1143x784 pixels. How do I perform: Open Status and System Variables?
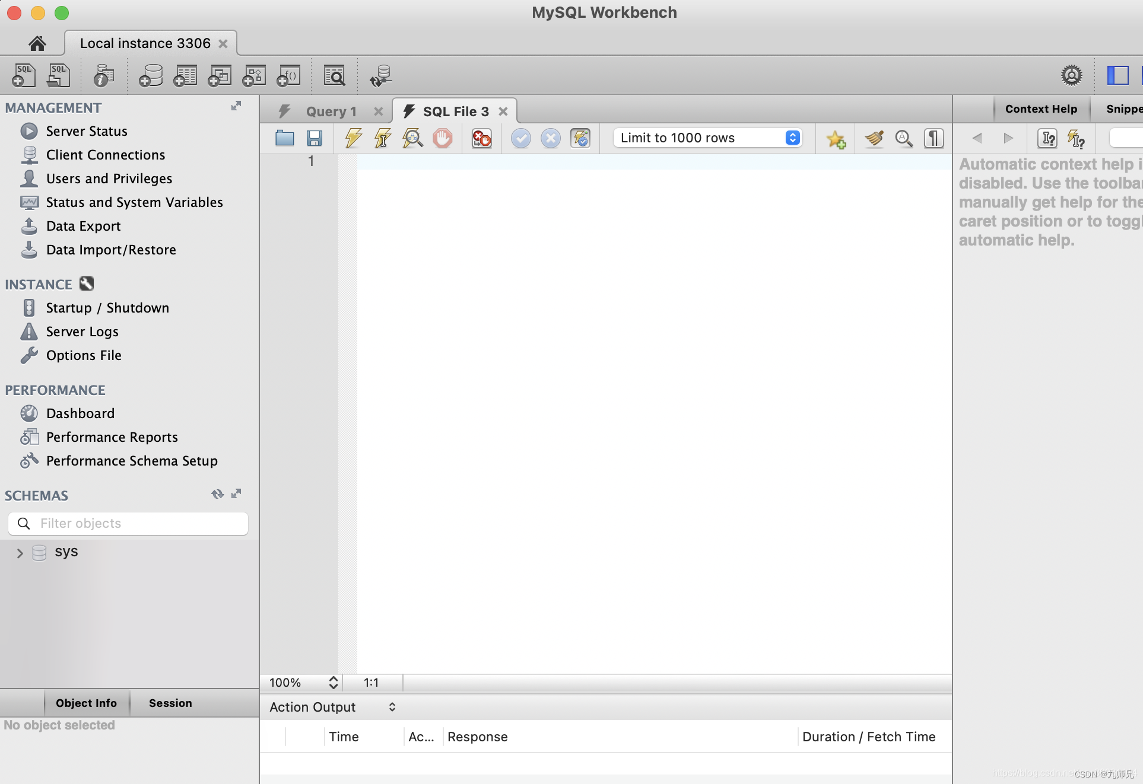(x=135, y=202)
